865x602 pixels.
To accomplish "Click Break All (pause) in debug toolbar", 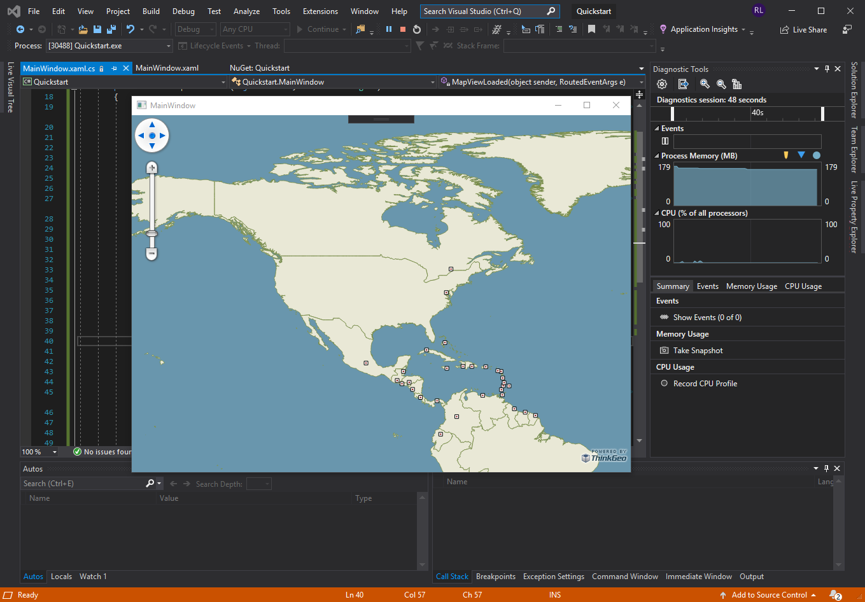I will [x=389, y=29].
